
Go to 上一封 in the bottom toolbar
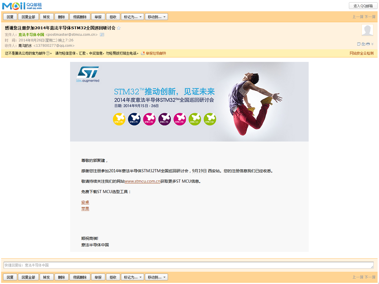pos(358,277)
